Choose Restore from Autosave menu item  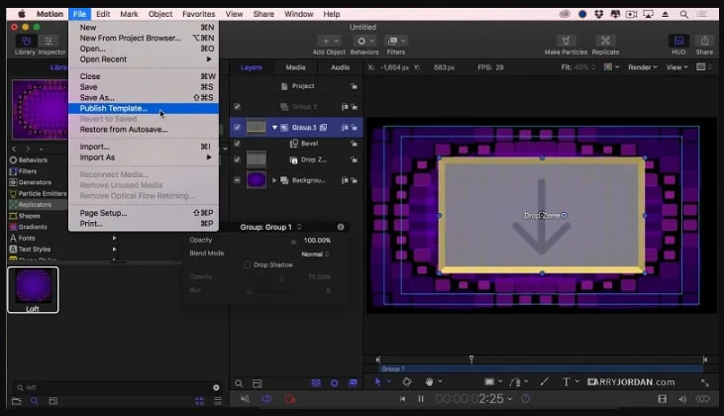point(144,130)
